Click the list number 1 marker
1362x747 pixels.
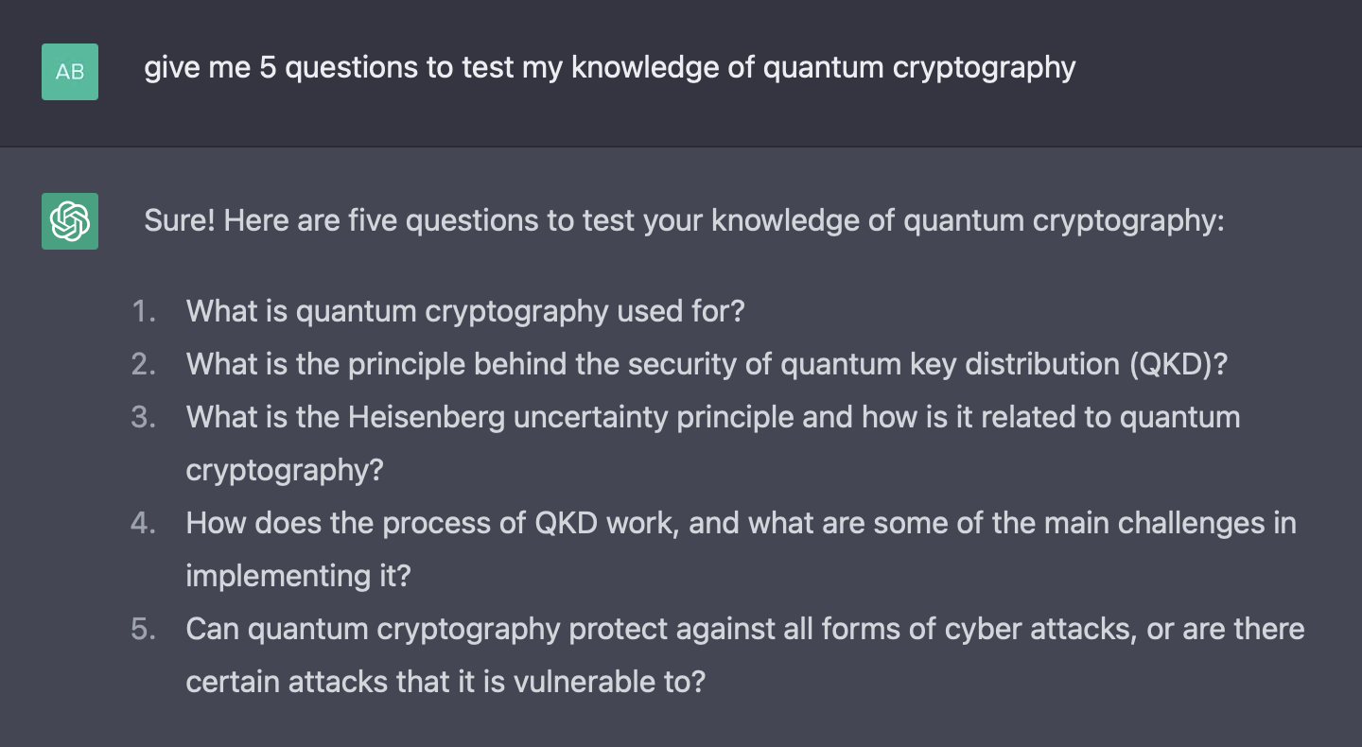[144, 312]
